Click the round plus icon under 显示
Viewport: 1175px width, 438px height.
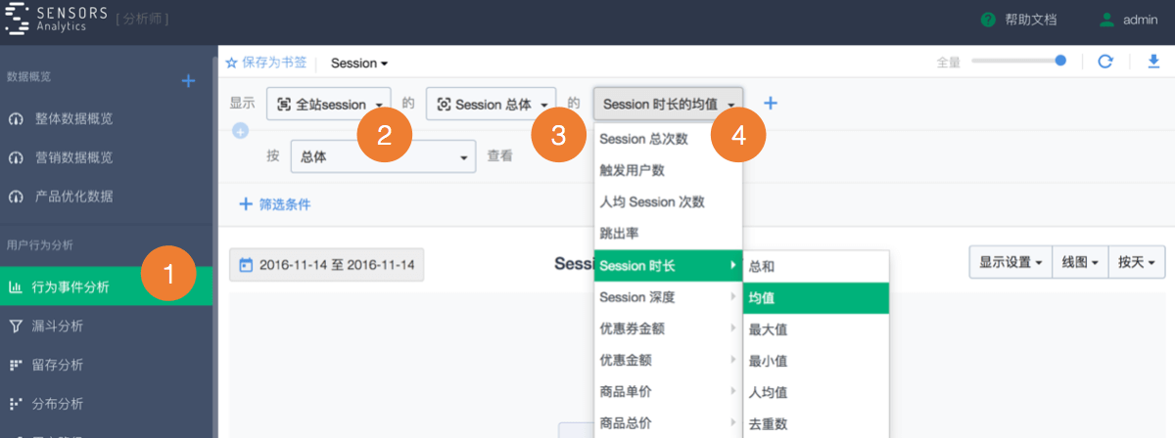[240, 130]
